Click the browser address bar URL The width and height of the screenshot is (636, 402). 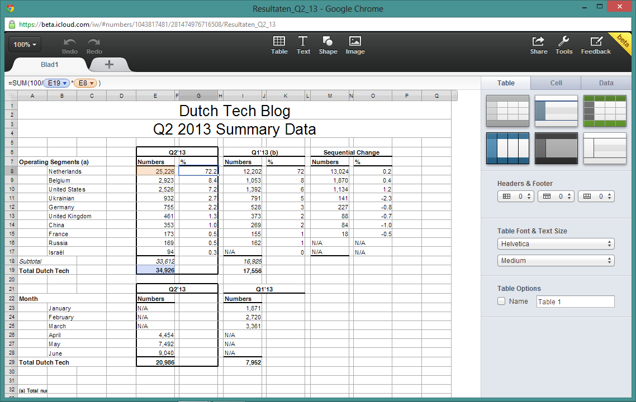[x=147, y=25]
